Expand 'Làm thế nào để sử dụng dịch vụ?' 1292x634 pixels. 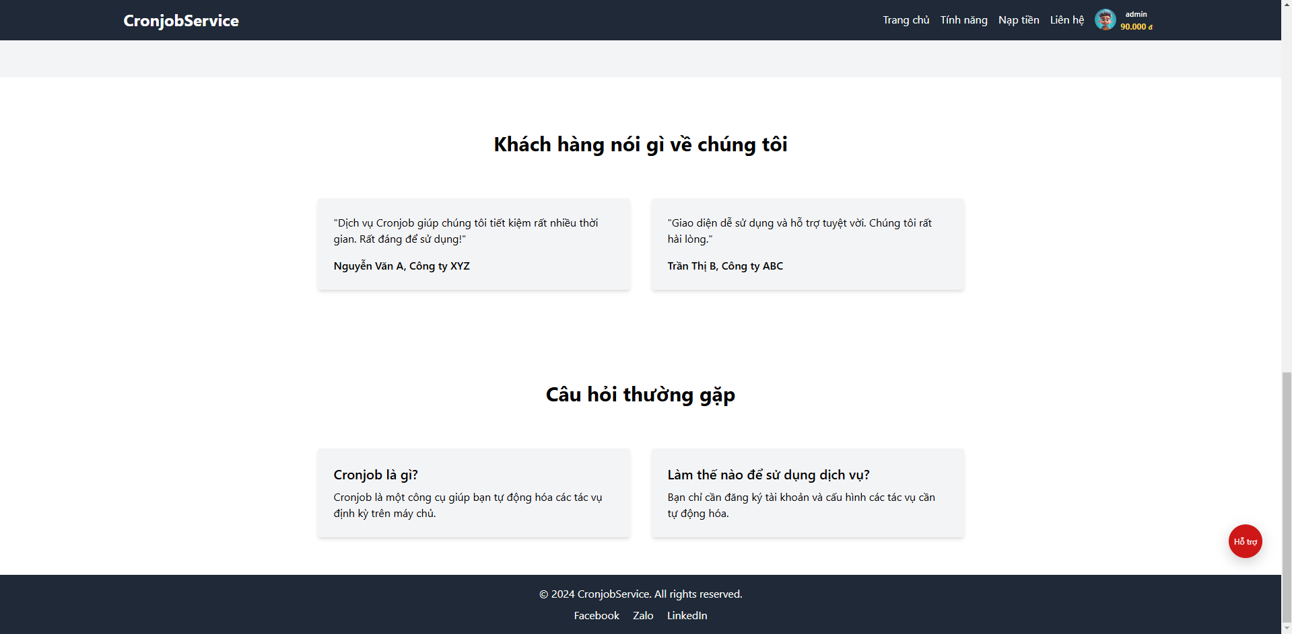tap(768, 475)
